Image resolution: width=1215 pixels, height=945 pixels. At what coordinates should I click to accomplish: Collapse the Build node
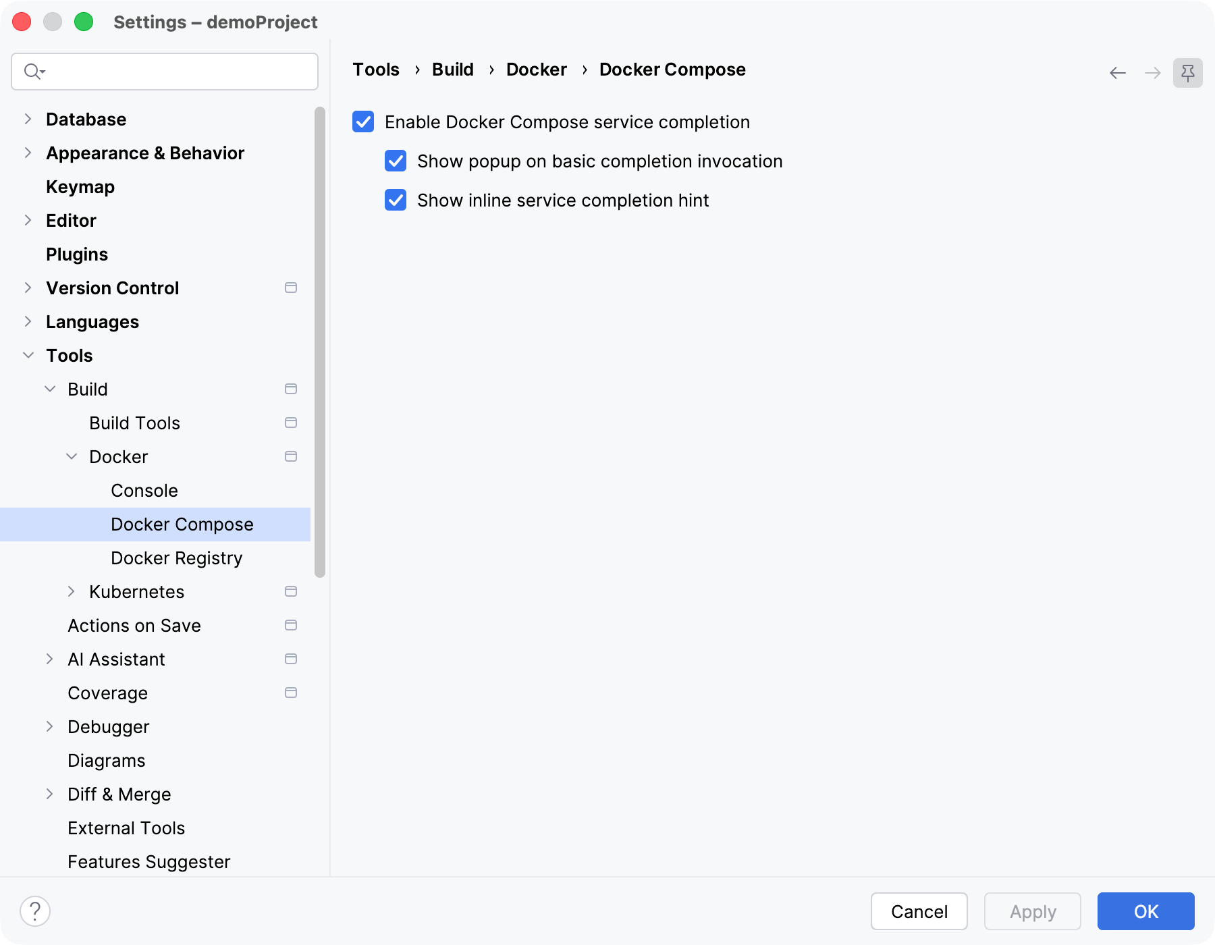[49, 389]
